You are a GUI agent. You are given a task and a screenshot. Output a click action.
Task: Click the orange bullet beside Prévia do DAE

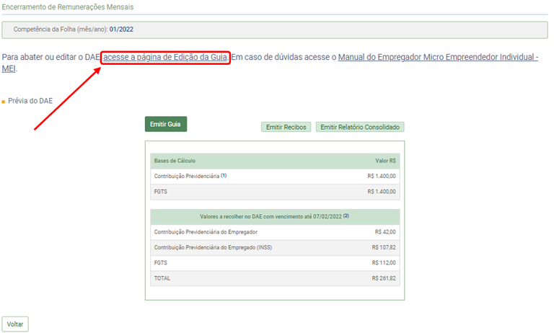coord(4,102)
